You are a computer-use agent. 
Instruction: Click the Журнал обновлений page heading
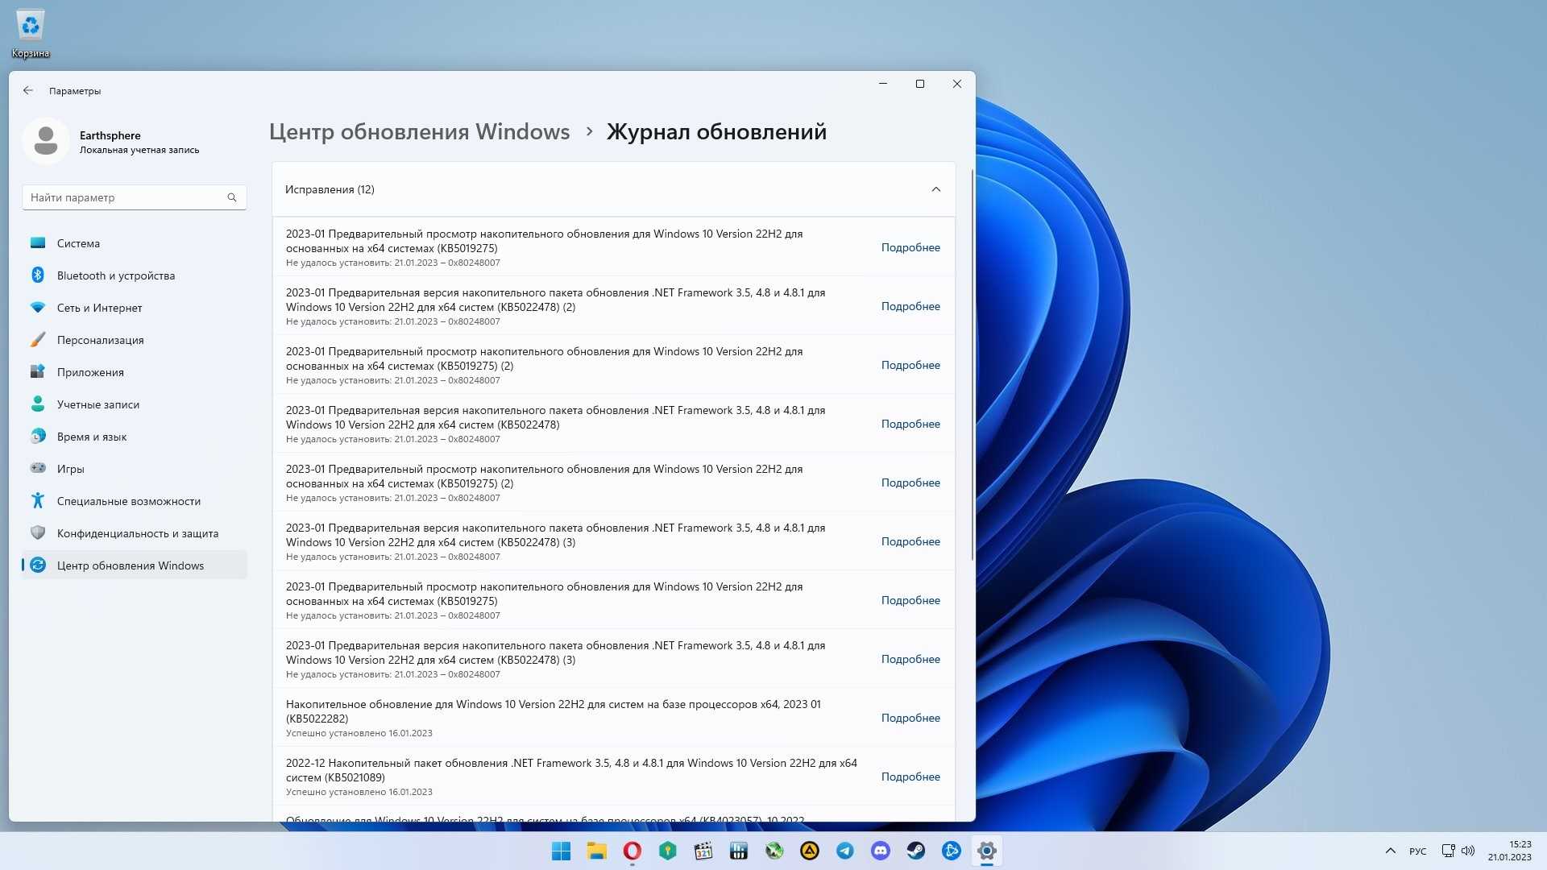(x=716, y=132)
